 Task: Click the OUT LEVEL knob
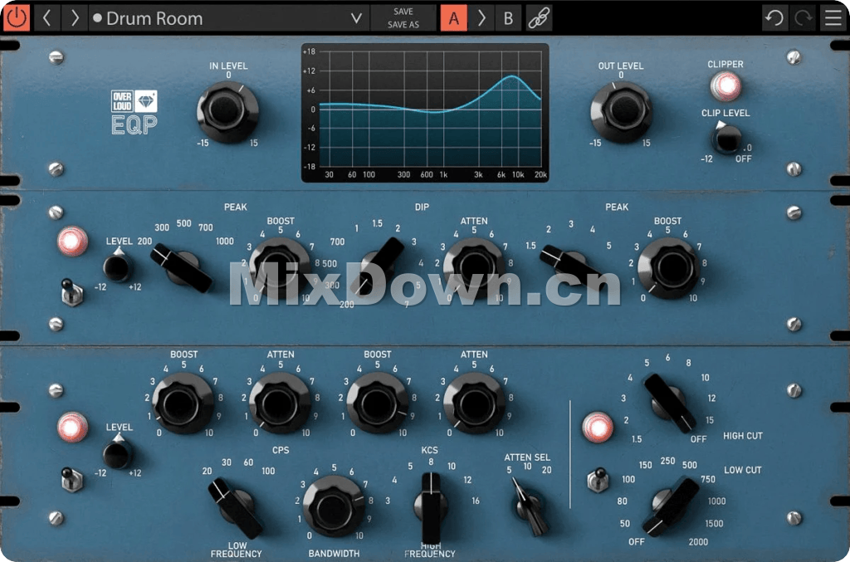[x=621, y=111]
